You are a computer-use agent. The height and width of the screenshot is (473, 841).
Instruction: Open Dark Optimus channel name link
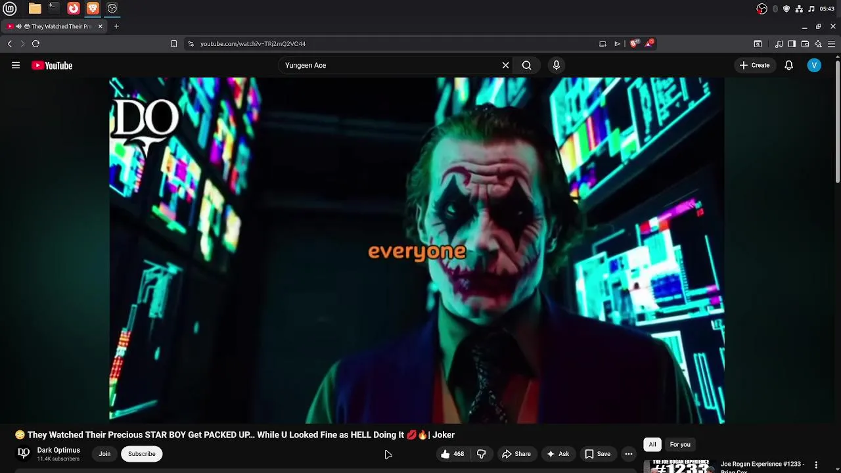point(58,450)
